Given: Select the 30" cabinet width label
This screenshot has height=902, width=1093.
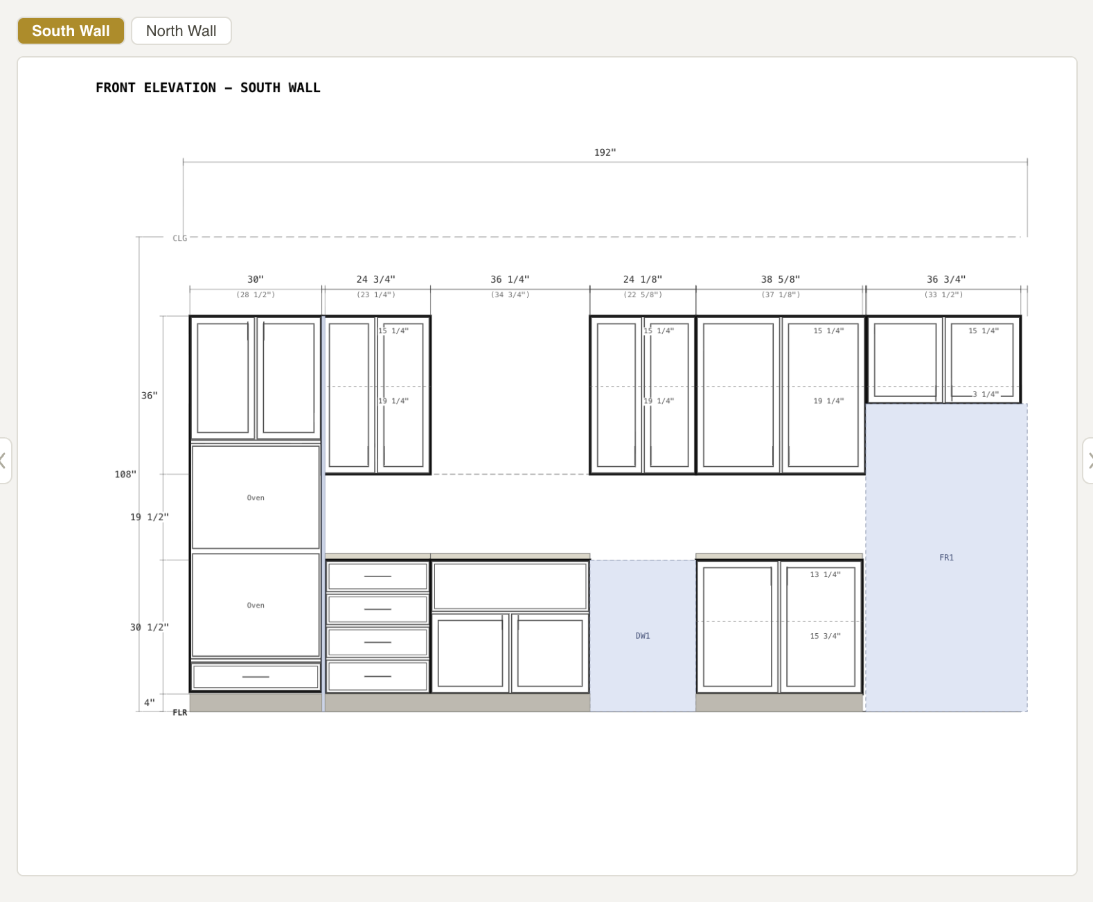Looking at the screenshot, I should (256, 279).
